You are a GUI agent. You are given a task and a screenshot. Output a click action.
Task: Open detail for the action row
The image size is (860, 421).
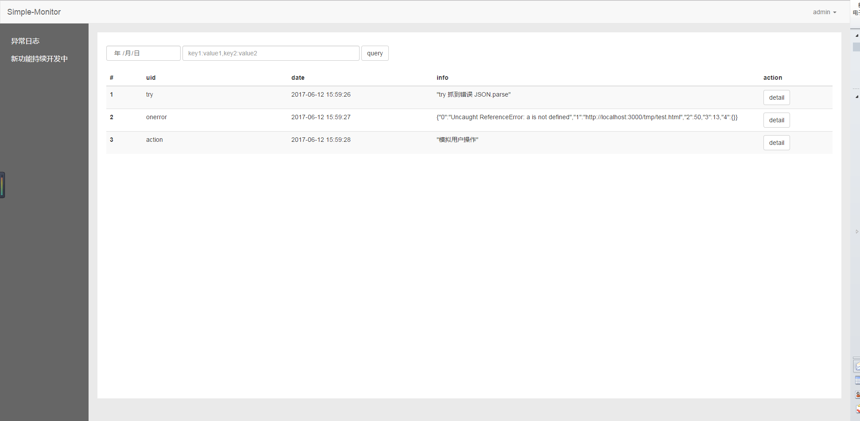777,143
